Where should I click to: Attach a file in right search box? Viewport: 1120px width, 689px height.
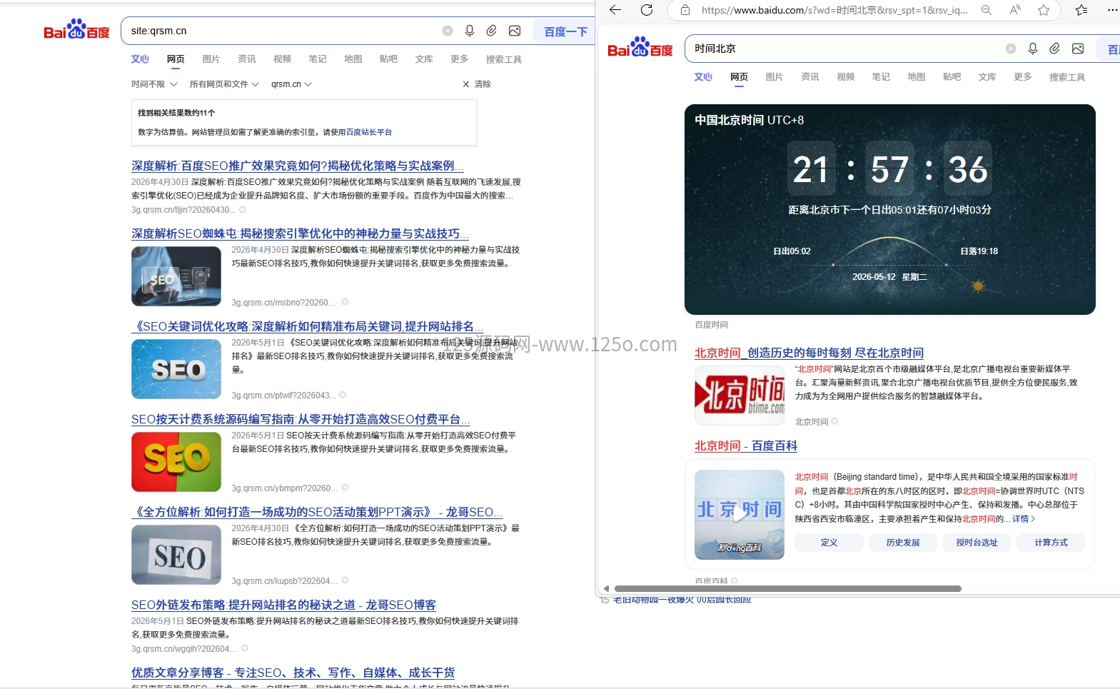click(x=1055, y=49)
